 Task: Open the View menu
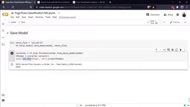click(24, 17)
